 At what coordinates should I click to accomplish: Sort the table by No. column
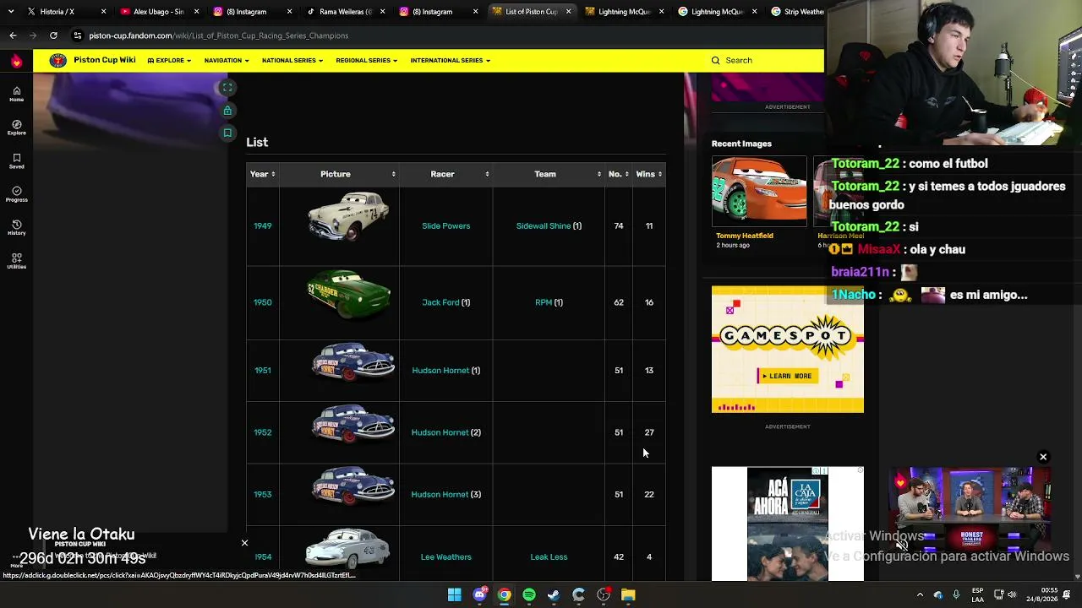tap(619, 174)
